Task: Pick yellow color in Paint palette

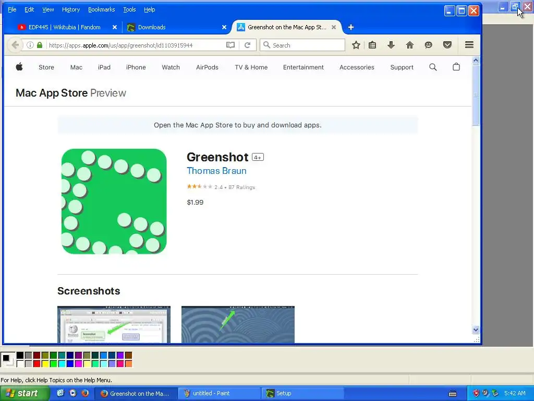Action: click(x=45, y=364)
